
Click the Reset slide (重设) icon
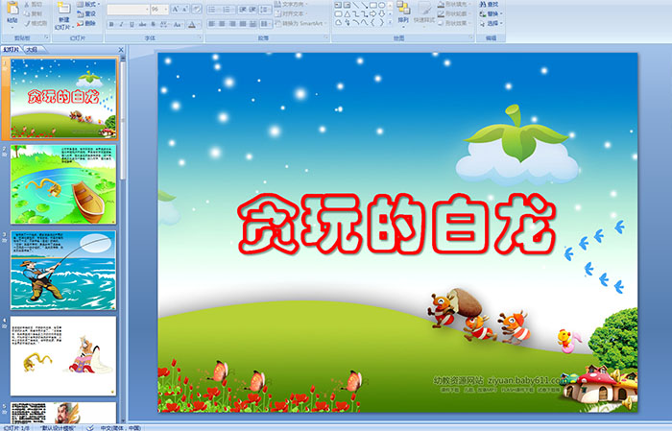pyautogui.click(x=85, y=14)
